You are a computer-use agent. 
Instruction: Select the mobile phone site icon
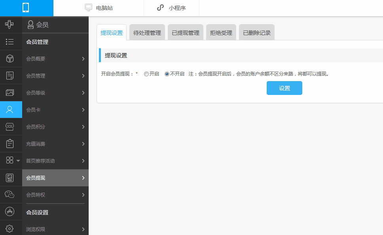coord(26,8)
